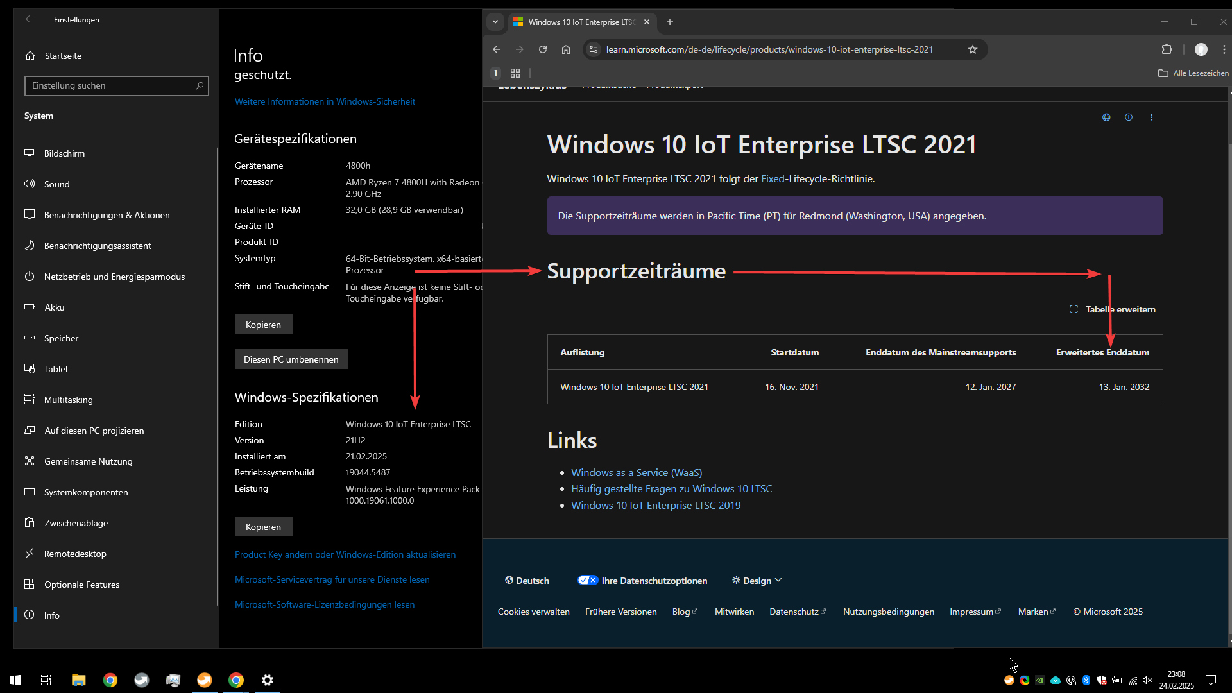Open Task View on taskbar
Screen dimensions: 1232x693
(x=46, y=680)
